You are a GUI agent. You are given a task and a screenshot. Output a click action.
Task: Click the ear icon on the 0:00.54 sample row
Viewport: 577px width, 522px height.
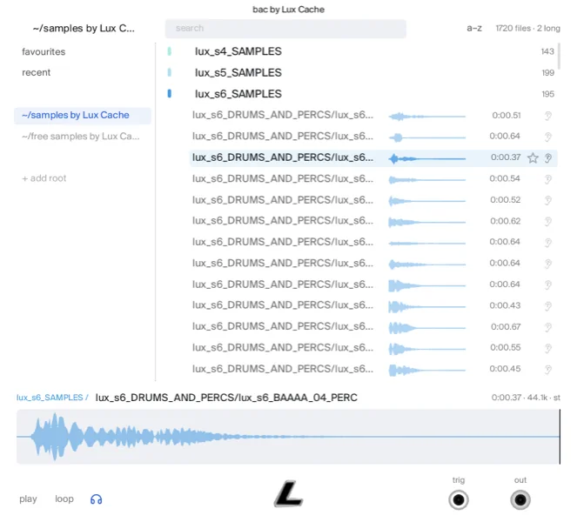pyautogui.click(x=548, y=179)
